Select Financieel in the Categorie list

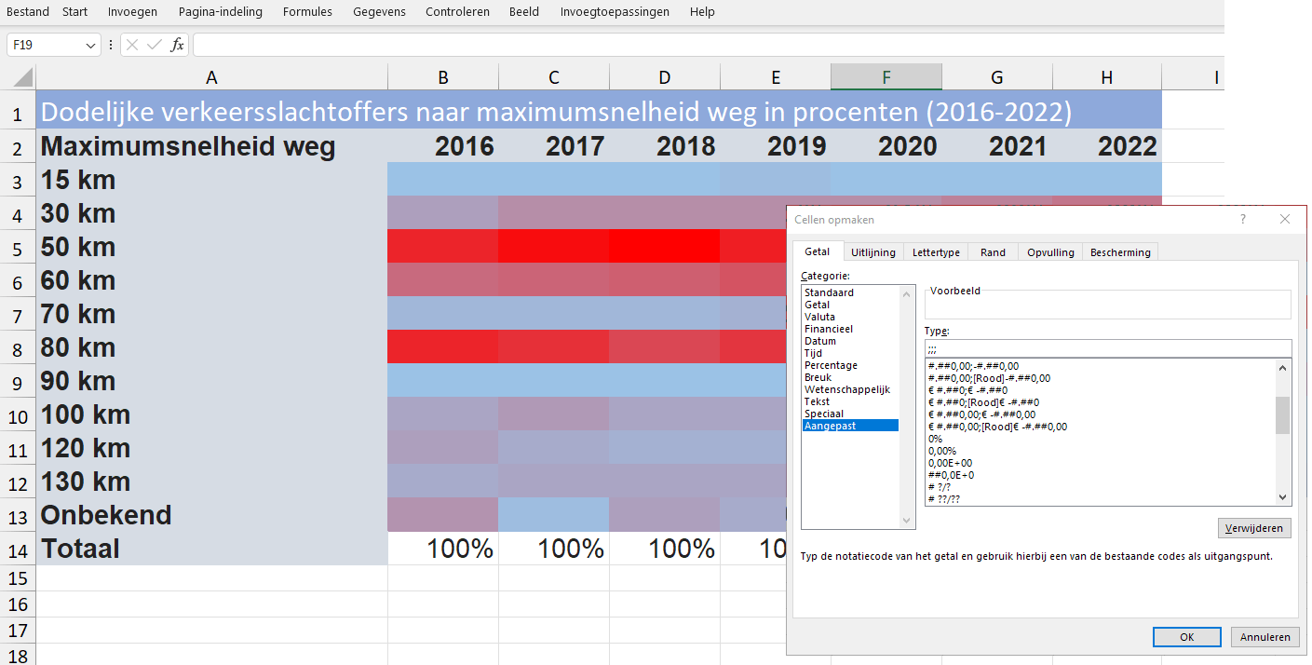coord(850,329)
